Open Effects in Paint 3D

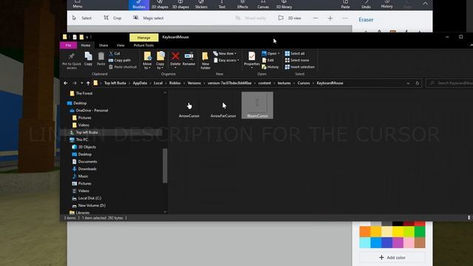(x=242, y=4)
